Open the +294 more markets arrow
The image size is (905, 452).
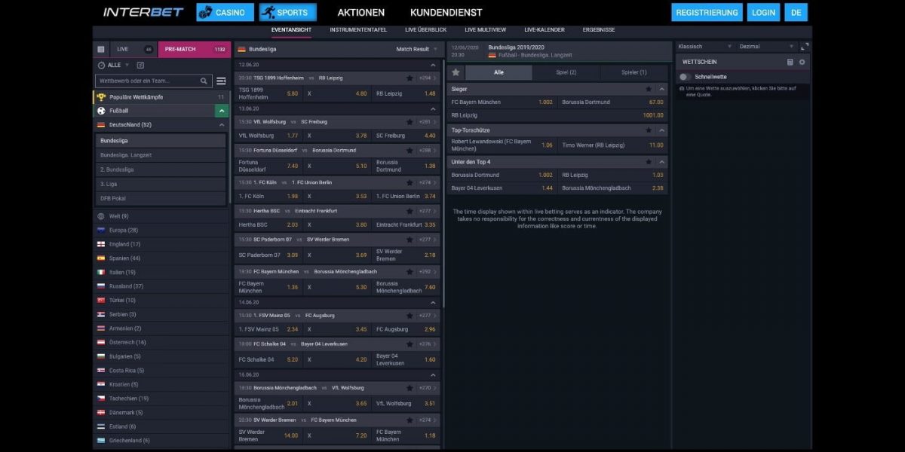[428, 78]
